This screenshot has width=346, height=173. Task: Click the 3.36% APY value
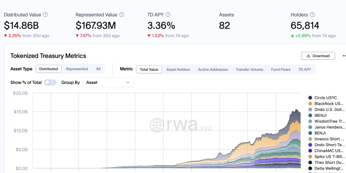click(161, 25)
